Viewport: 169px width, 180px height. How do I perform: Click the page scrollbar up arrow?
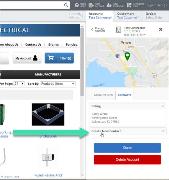tap(82, 26)
